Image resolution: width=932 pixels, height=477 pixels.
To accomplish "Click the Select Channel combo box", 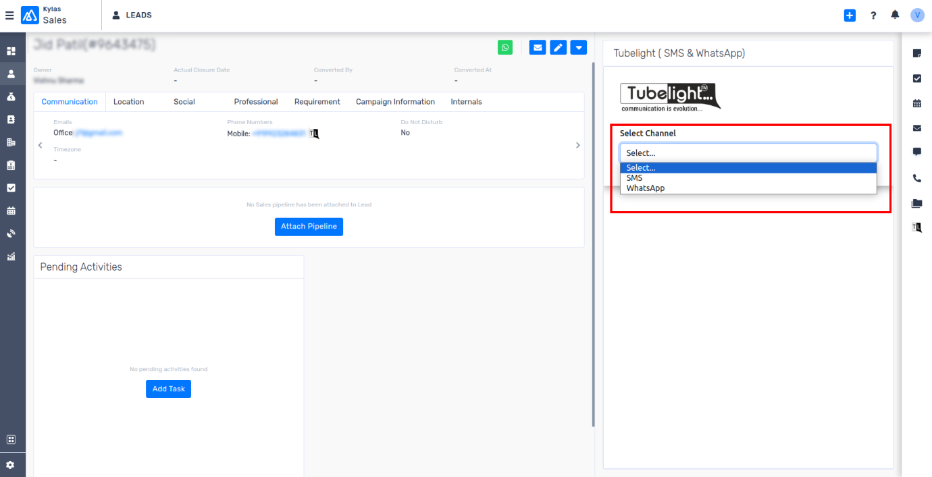I will point(748,152).
